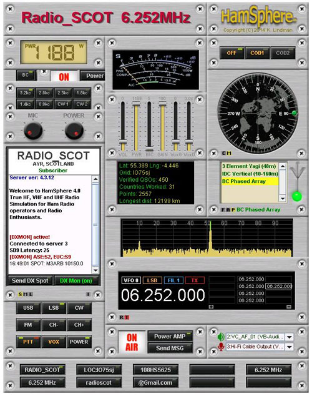Switch to FM mode
Screen dimensions: 312x396
pos(28,325)
